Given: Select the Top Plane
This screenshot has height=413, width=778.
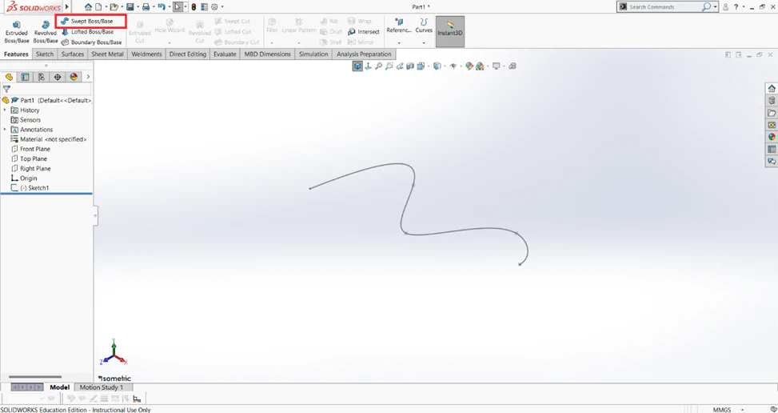Looking at the screenshot, I should 29,158.
